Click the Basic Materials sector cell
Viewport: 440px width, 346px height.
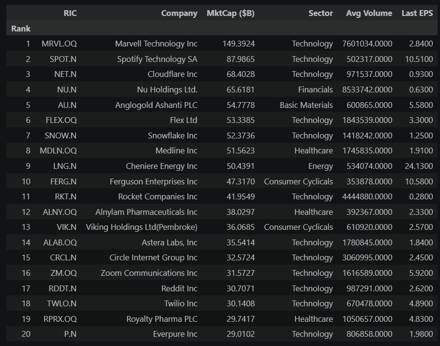click(x=306, y=105)
